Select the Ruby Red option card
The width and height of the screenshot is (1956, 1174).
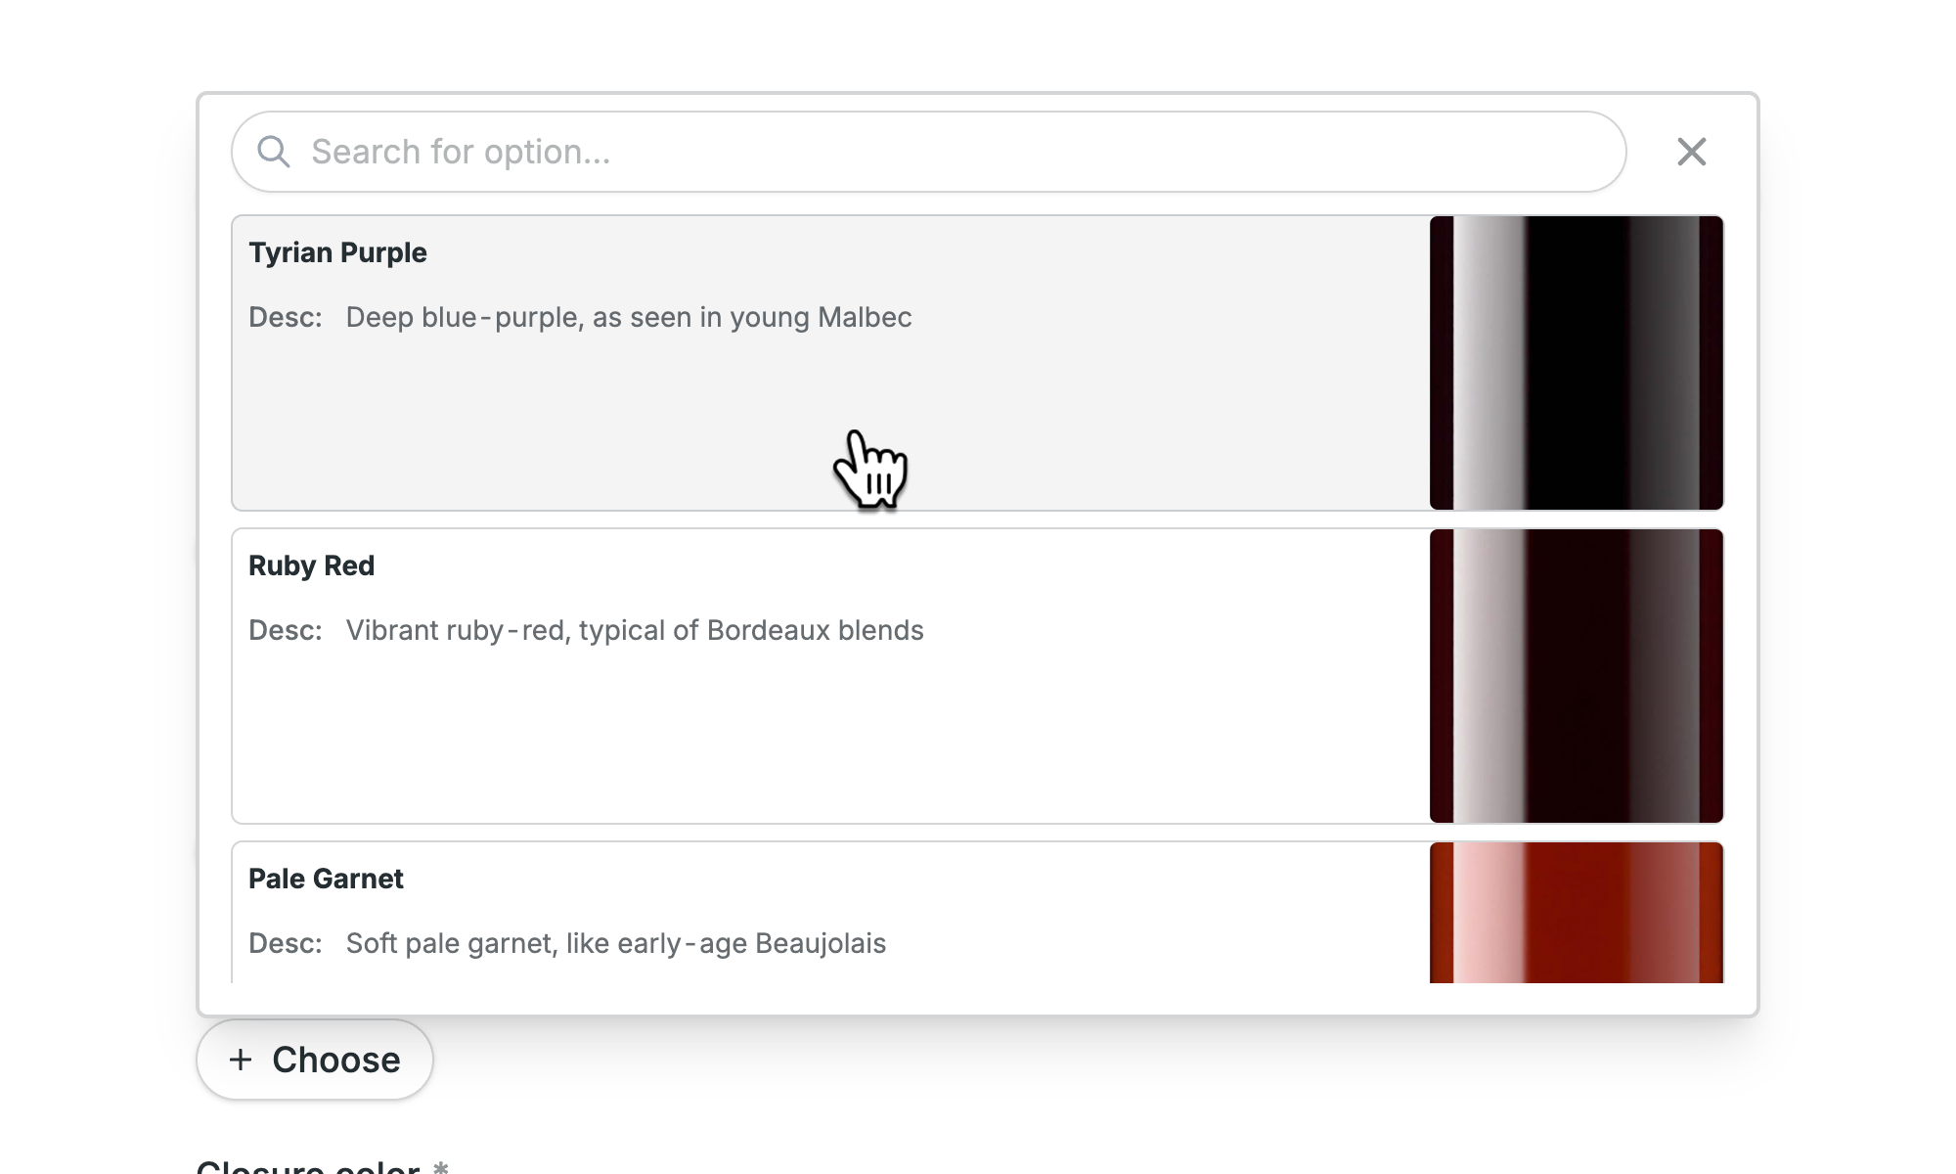[978, 676]
